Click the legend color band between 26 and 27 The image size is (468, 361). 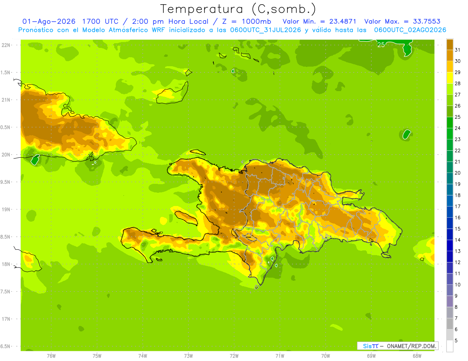pos(450,100)
